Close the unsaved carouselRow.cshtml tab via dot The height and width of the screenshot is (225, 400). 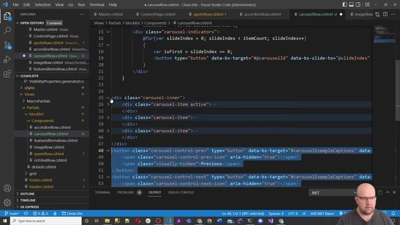click(341, 14)
